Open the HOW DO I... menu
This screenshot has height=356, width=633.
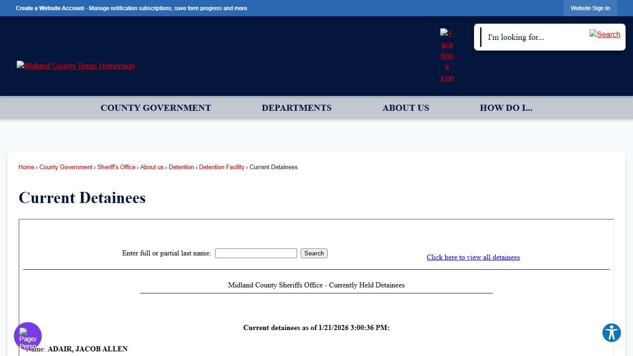coord(506,108)
